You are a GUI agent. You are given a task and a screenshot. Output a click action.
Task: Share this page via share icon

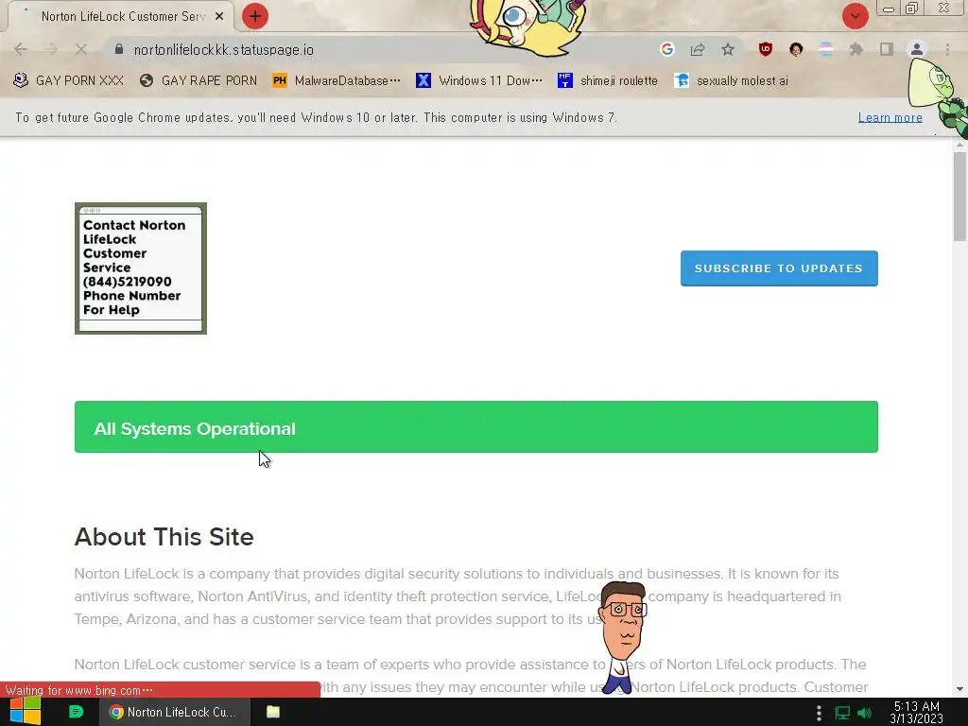[698, 49]
